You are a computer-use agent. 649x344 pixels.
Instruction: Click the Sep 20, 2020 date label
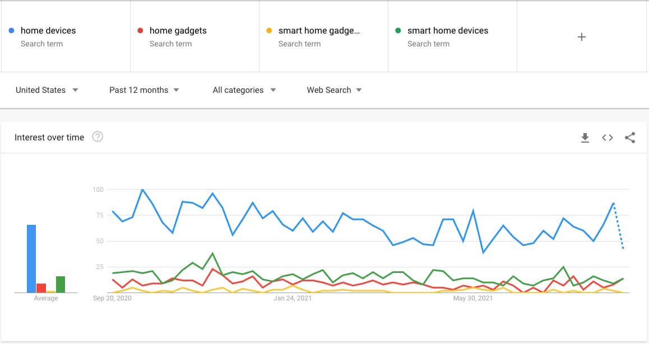point(112,298)
